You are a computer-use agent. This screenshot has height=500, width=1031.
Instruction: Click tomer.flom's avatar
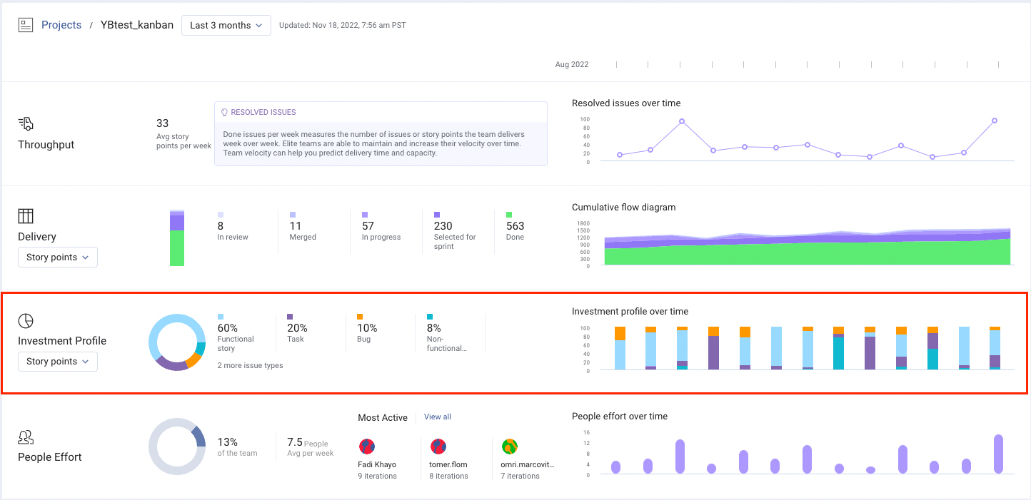coord(438,446)
